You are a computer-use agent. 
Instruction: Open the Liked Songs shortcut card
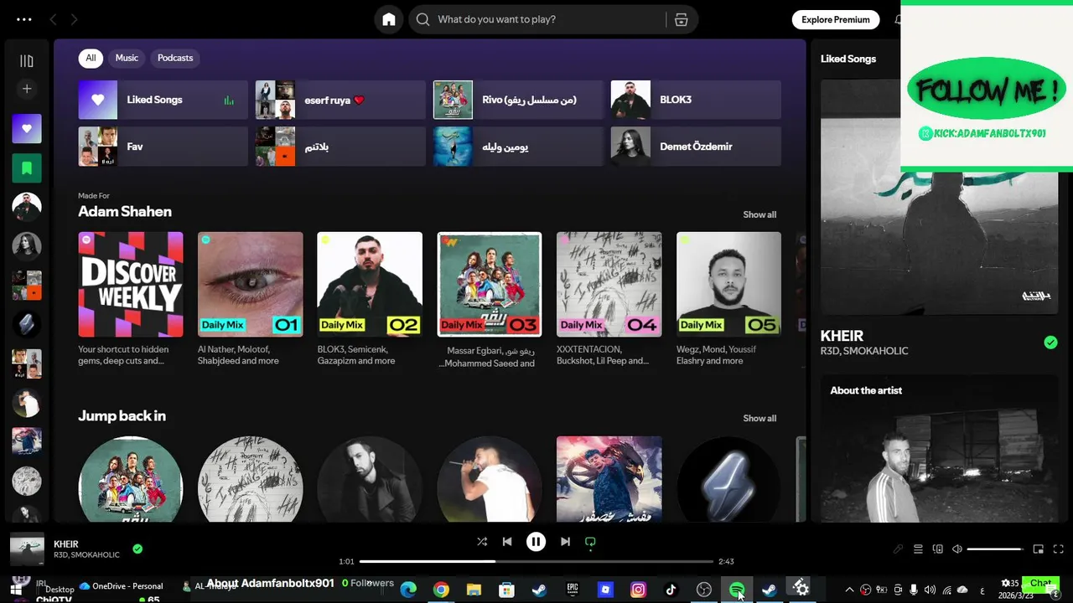163,100
